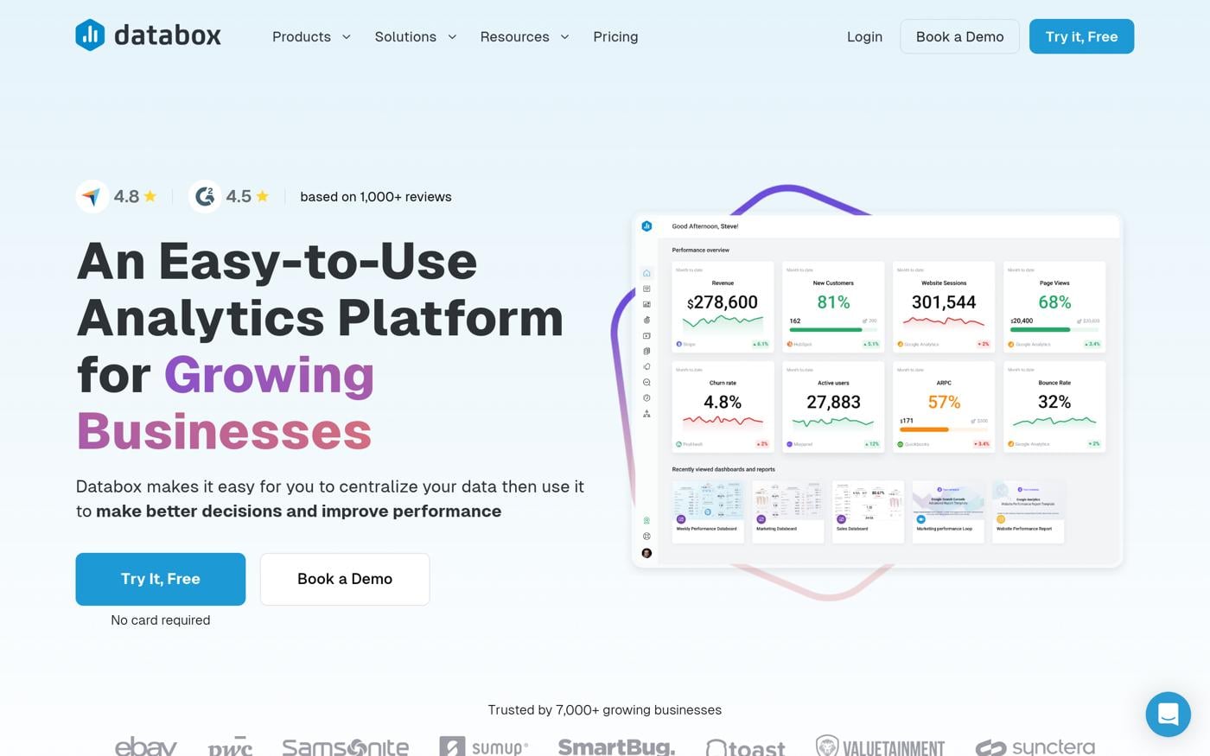Open the Weekly Performance Dashboard thumbnail
Viewport: 1210px width, 756px height.
point(708,511)
